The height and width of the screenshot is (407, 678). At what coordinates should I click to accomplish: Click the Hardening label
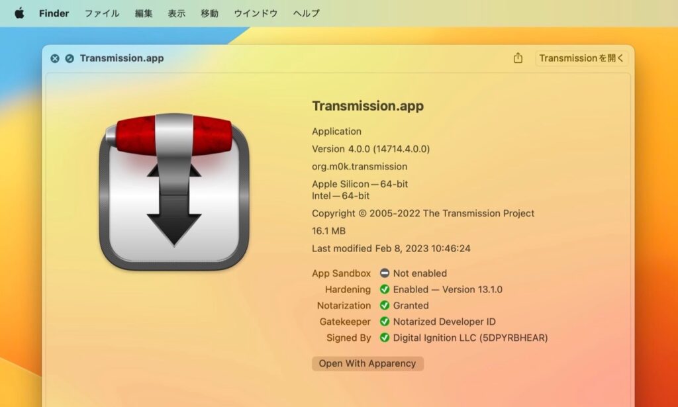[x=350, y=289]
